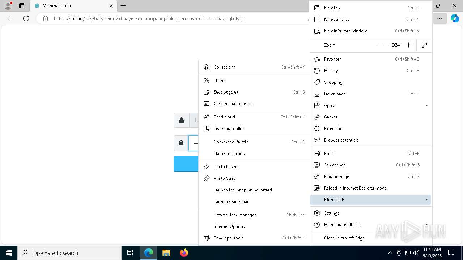Image resolution: width=463 pixels, height=260 pixels.
Task: Open Collections from More tools submenu
Action: [x=254, y=67]
